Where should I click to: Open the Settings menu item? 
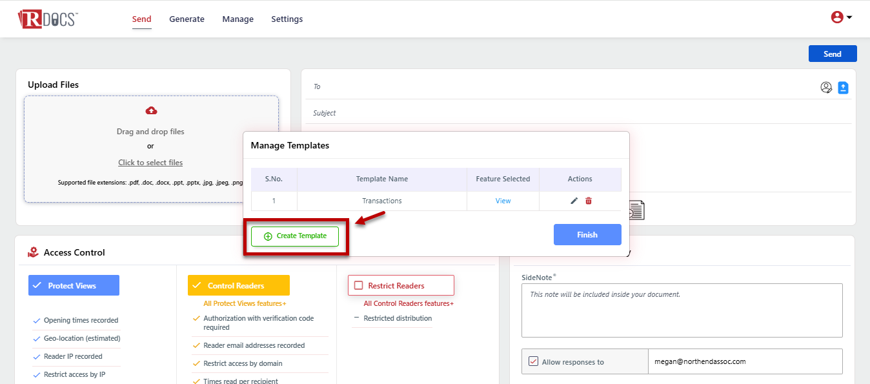click(287, 19)
